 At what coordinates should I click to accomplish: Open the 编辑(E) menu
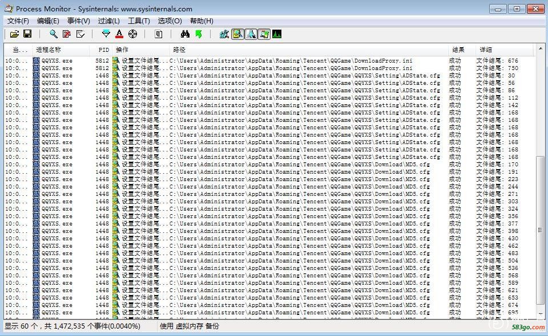48,21
